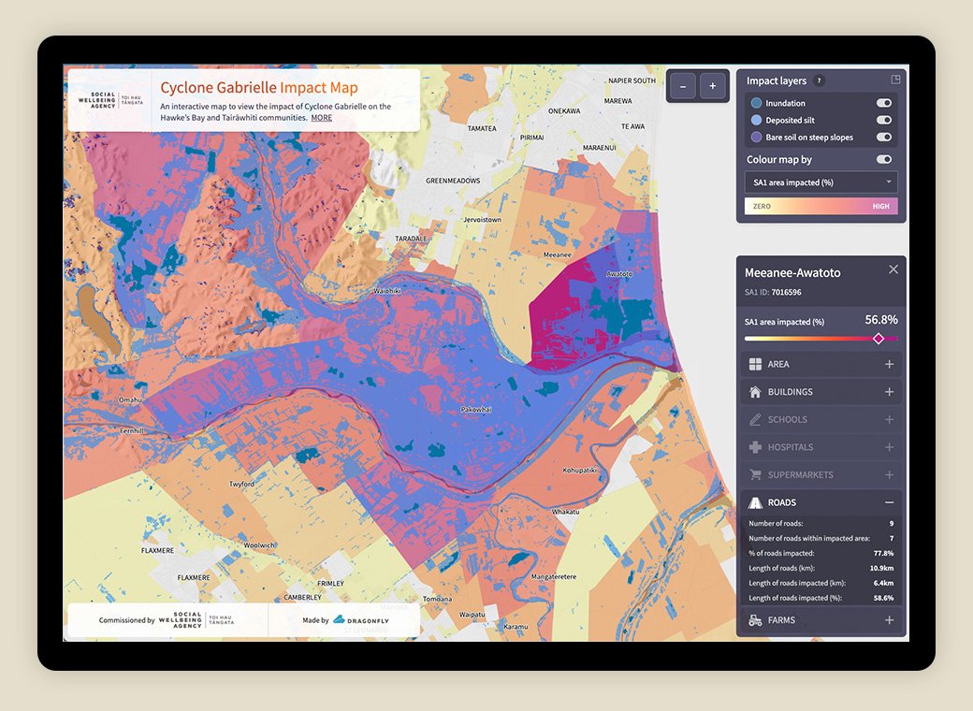
Task: Expand the Farms section plus sign
Action: click(x=889, y=620)
